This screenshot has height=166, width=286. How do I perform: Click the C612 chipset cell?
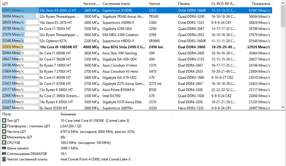tap(153, 10)
